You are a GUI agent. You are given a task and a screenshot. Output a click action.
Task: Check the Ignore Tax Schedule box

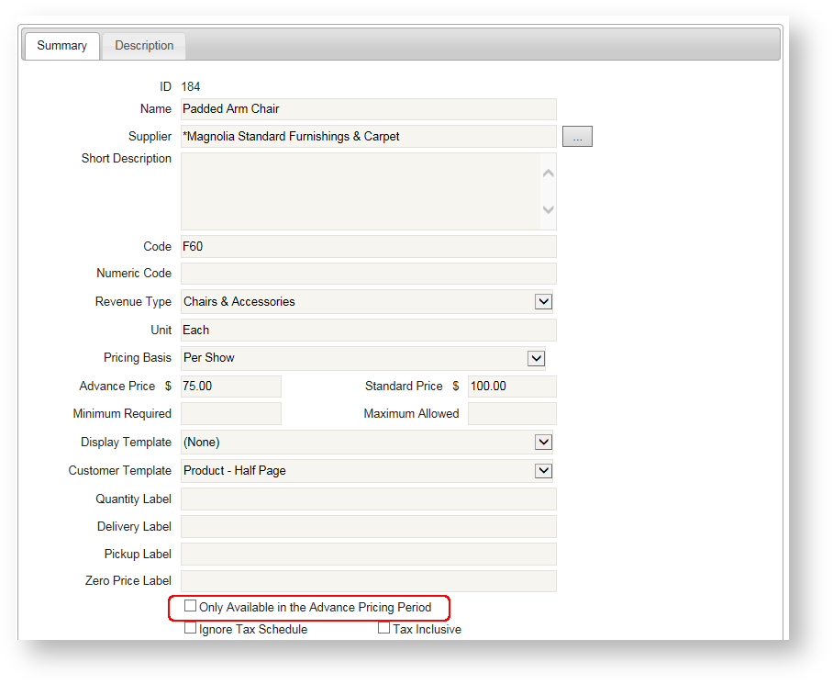tap(190, 628)
